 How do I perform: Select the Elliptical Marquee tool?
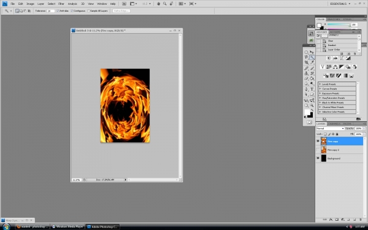(x=306, y=52)
